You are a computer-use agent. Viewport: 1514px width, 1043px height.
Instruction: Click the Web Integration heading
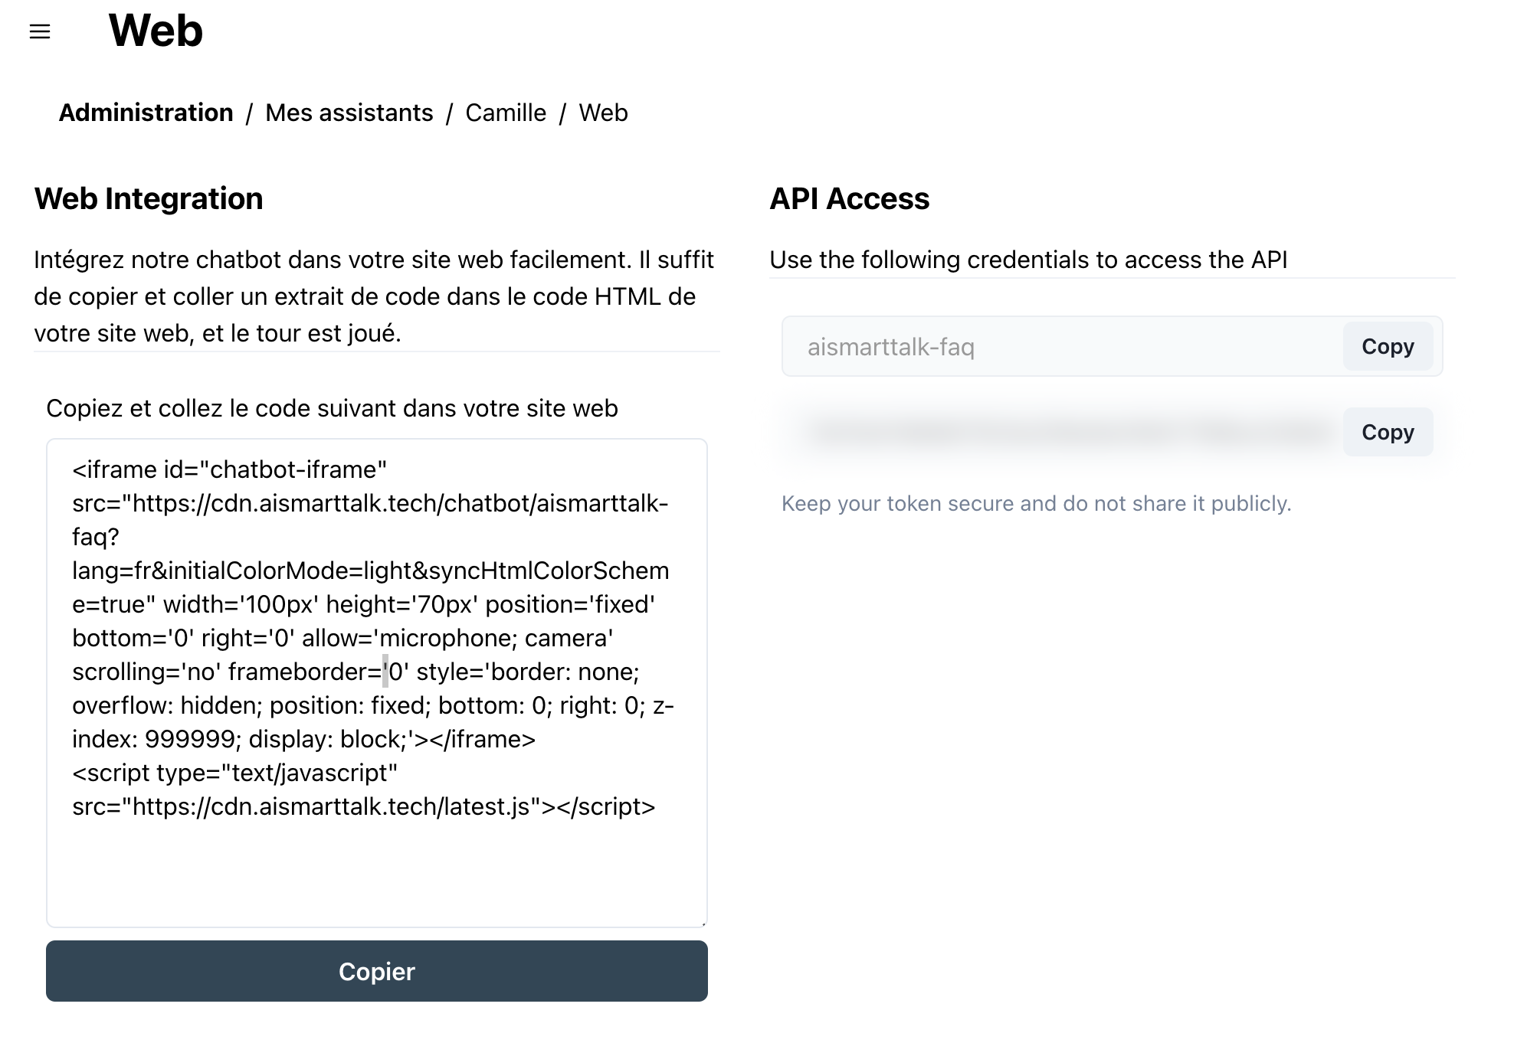pyautogui.click(x=149, y=198)
